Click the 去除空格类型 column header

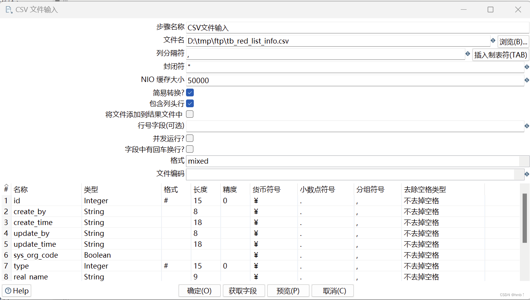[443, 190]
